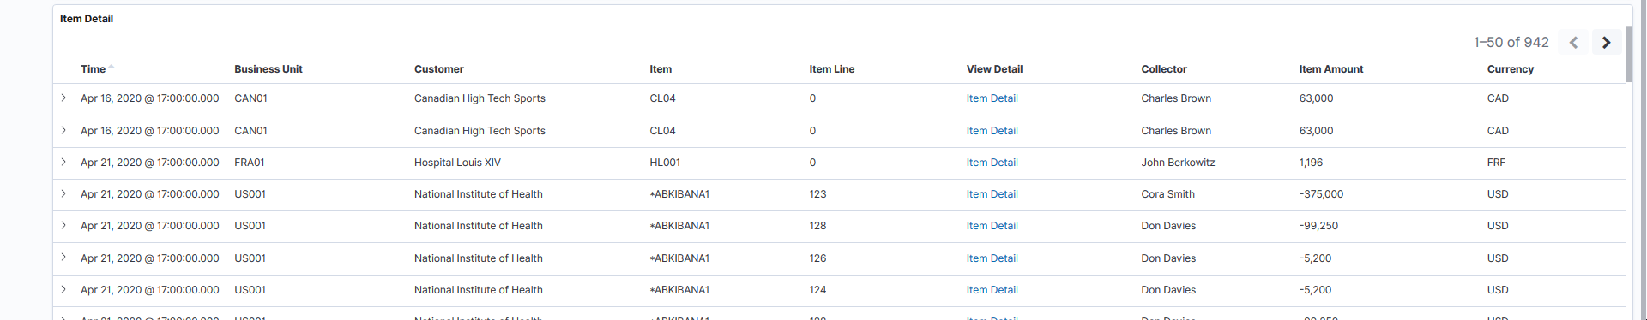Open Item Detail link for Hospital Louis XIV

coord(992,163)
